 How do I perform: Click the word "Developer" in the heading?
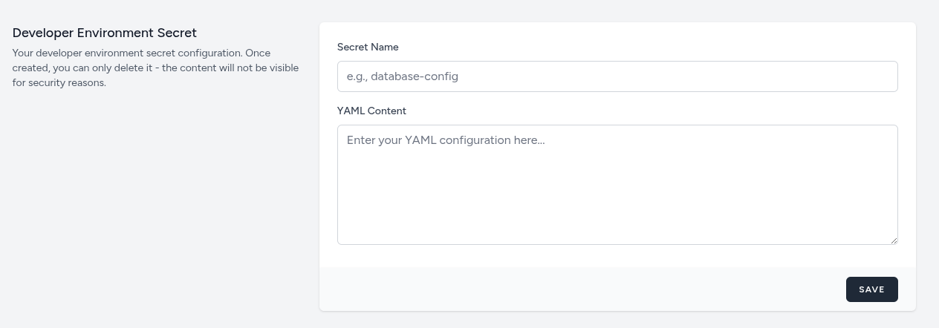[x=43, y=33]
